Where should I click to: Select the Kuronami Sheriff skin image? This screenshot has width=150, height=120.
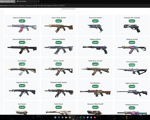tap(95, 28)
